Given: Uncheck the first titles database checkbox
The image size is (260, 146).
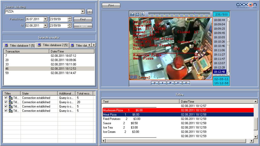Looking at the screenshot, I should pyautogui.click(x=6, y=98).
